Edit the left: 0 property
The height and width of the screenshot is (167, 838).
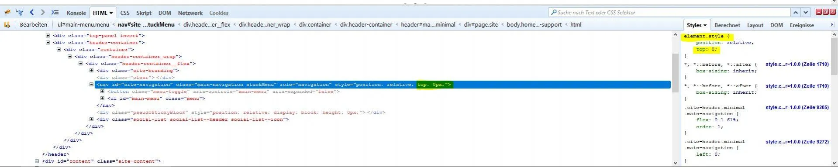point(708,154)
